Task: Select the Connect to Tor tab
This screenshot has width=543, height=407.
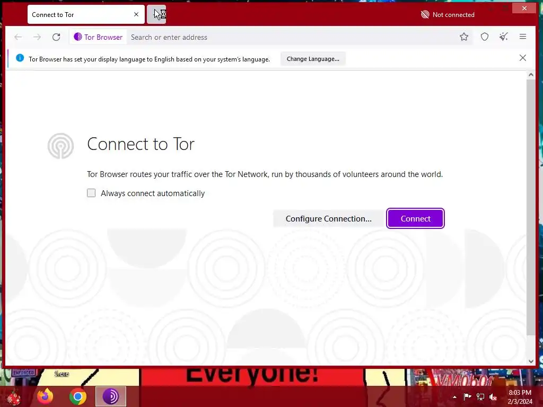Action: click(x=86, y=14)
